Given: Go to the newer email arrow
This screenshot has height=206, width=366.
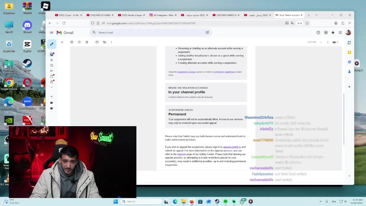Looking at the screenshot, I should click(321, 42).
